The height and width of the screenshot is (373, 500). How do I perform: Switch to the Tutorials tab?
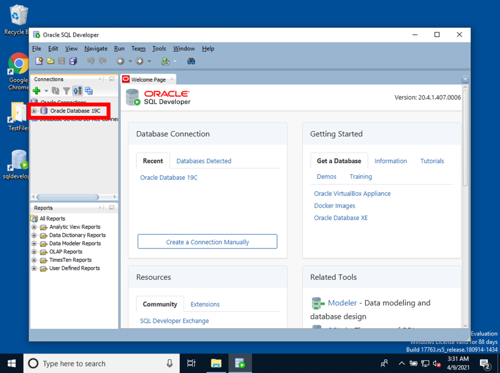432,161
